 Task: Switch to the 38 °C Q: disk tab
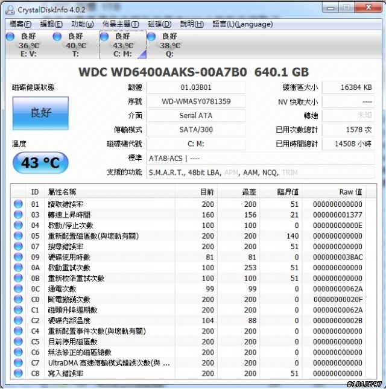tap(170, 45)
